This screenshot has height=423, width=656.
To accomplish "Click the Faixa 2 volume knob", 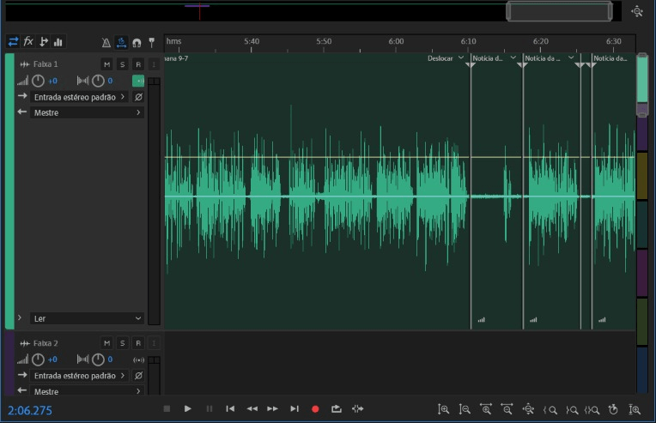I will pos(38,360).
